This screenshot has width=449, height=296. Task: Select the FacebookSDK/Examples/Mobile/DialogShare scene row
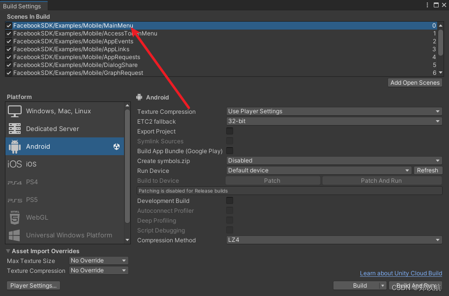pos(221,65)
